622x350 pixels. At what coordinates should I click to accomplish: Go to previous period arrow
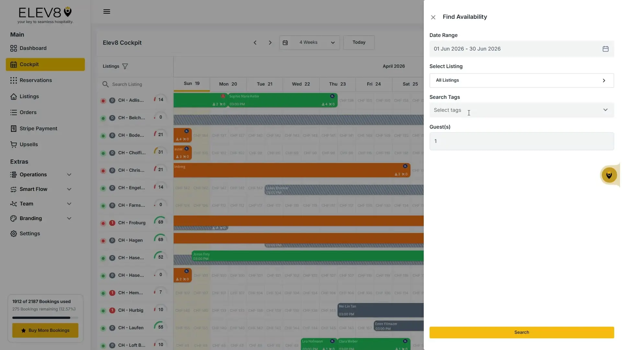(x=255, y=43)
